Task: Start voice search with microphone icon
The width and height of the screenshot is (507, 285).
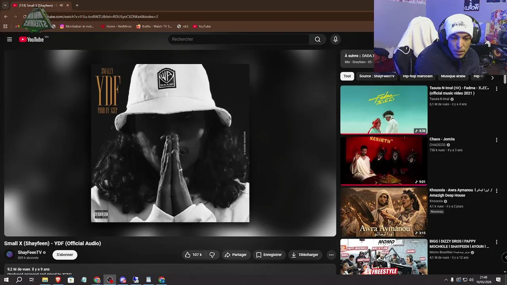Action: pos(335,39)
